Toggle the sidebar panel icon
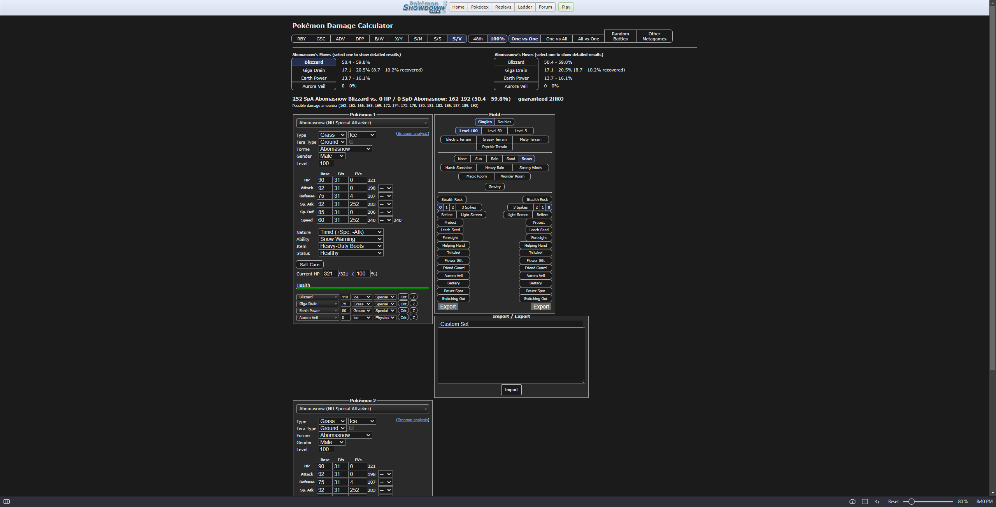Viewport: 996px width, 507px height. pos(7,502)
